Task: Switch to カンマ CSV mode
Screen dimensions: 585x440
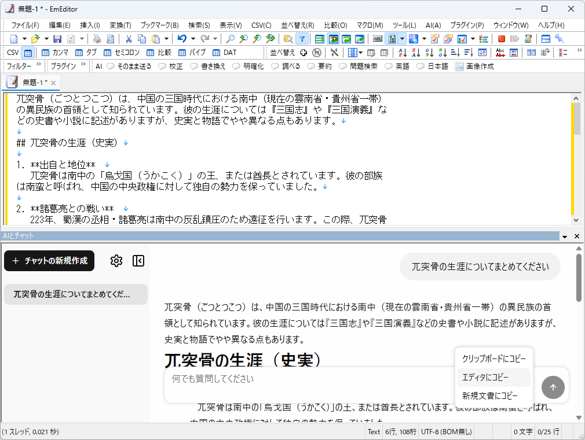Action: (55, 53)
